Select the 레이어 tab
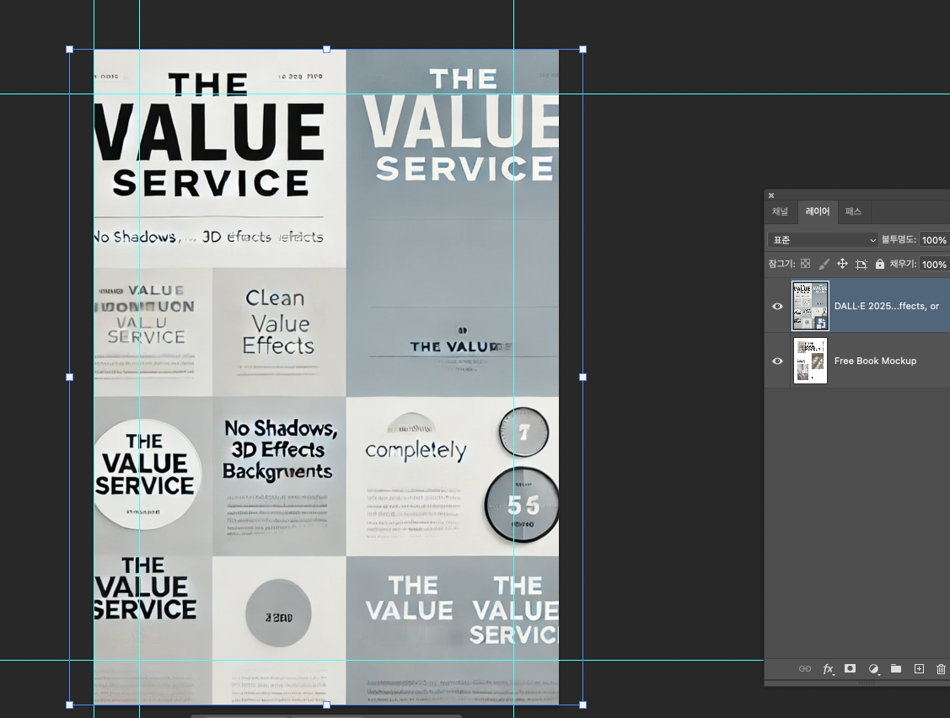Image resolution: width=950 pixels, height=718 pixels. [x=818, y=212]
